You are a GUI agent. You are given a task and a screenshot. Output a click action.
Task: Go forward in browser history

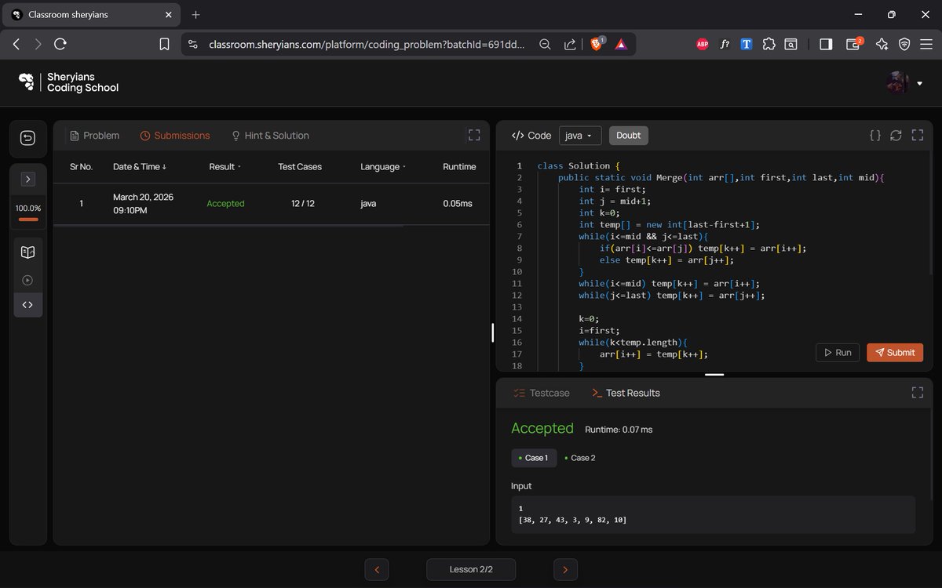click(38, 45)
